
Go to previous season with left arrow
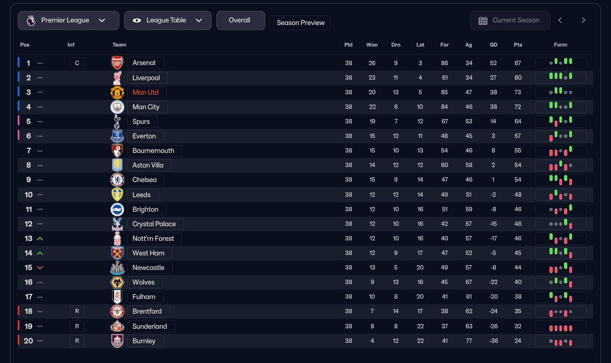[x=560, y=20]
